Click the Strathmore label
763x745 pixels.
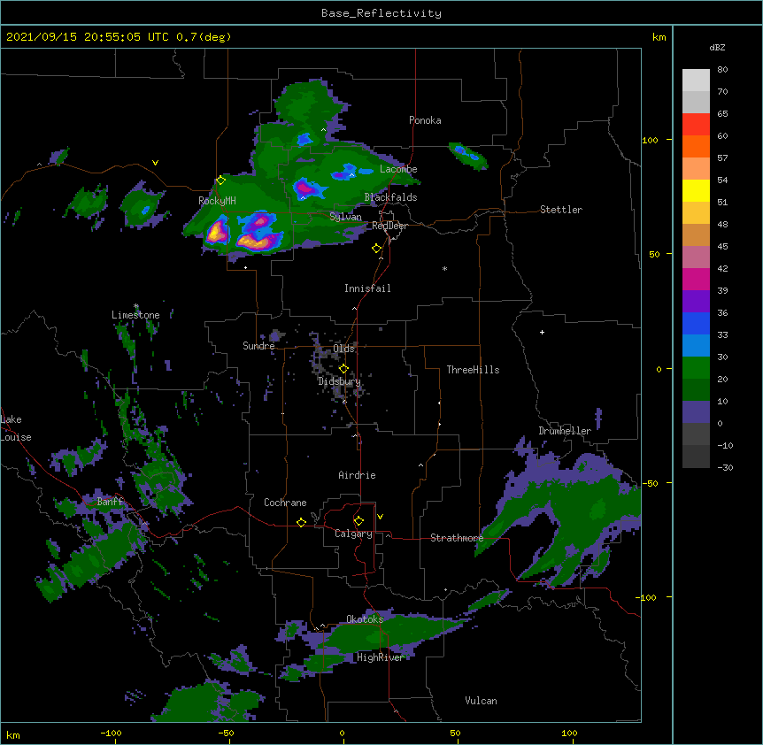(x=457, y=538)
